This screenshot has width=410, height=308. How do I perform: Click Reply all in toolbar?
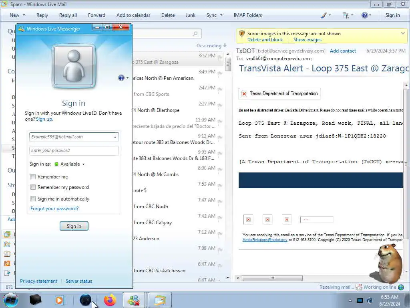pyautogui.click(x=68, y=15)
